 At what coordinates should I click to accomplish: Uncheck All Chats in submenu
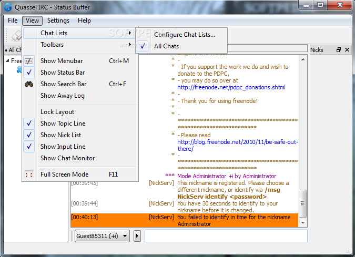tap(143, 46)
